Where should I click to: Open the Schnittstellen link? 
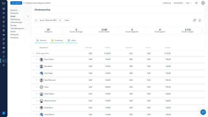click(178, 3)
